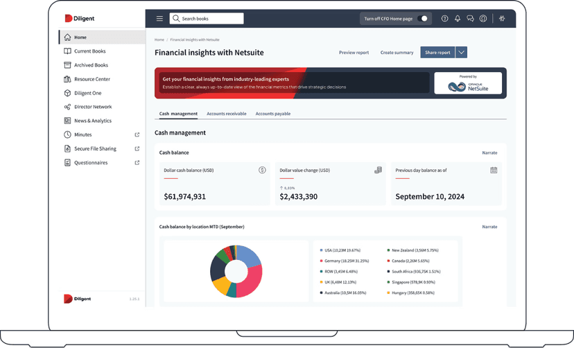Toggle the Turn off CFO Home page switch
This screenshot has height=348, width=574.
tap(422, 18)
